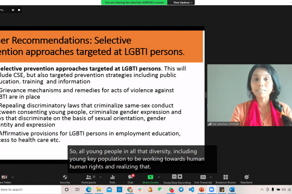Toggle Start Video camera on

pos(4,177)
